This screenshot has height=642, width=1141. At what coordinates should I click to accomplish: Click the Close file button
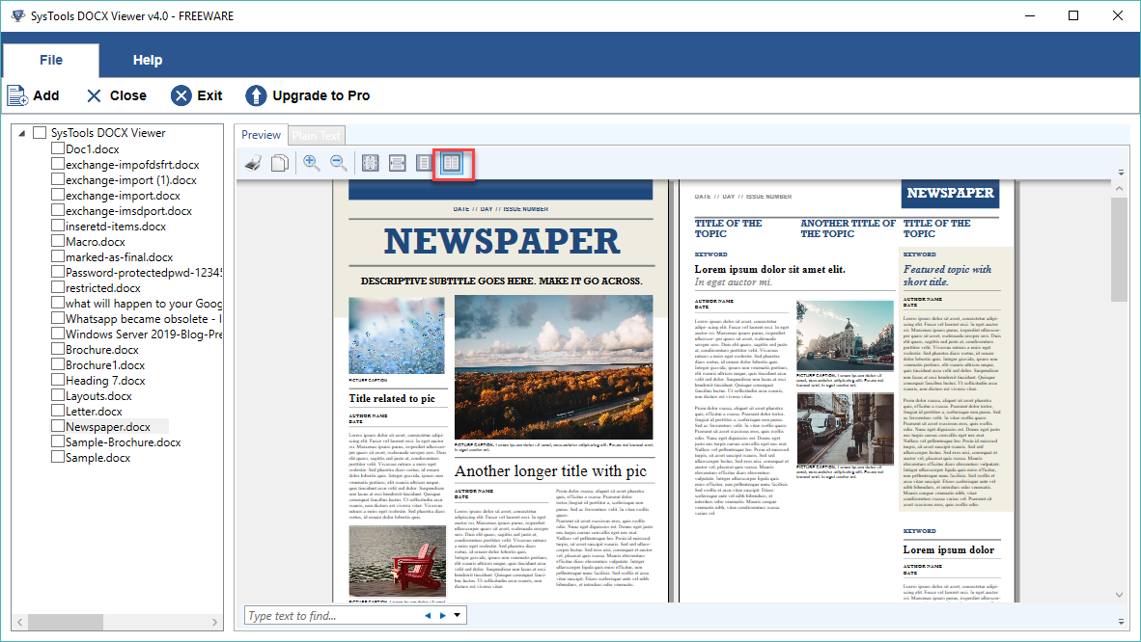(117, 95)
